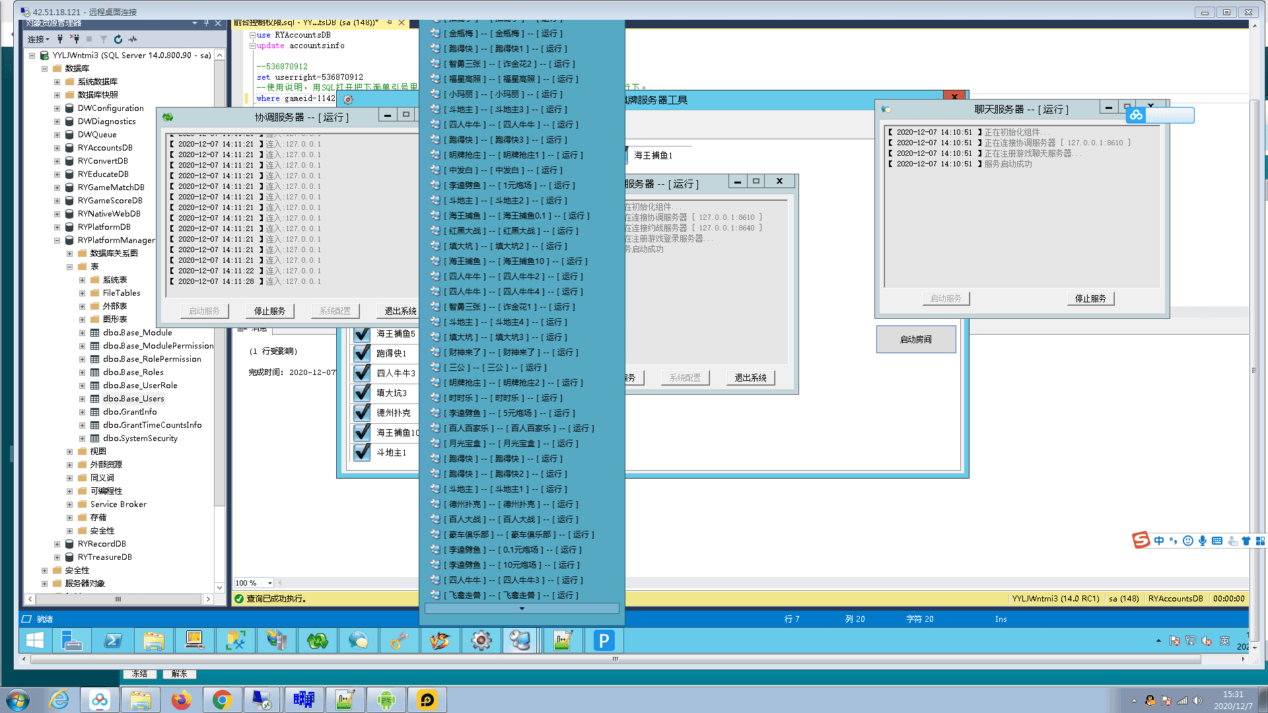Toggle the 德州扑克 checkbox
1268x713 pixels.
point(362,413)
